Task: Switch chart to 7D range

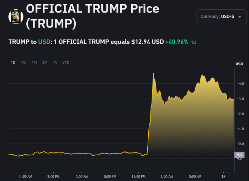Action: pos(23,62)
